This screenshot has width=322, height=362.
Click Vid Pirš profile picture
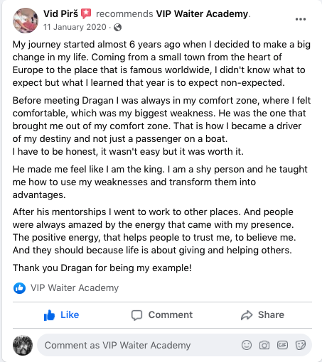[26, 21]
